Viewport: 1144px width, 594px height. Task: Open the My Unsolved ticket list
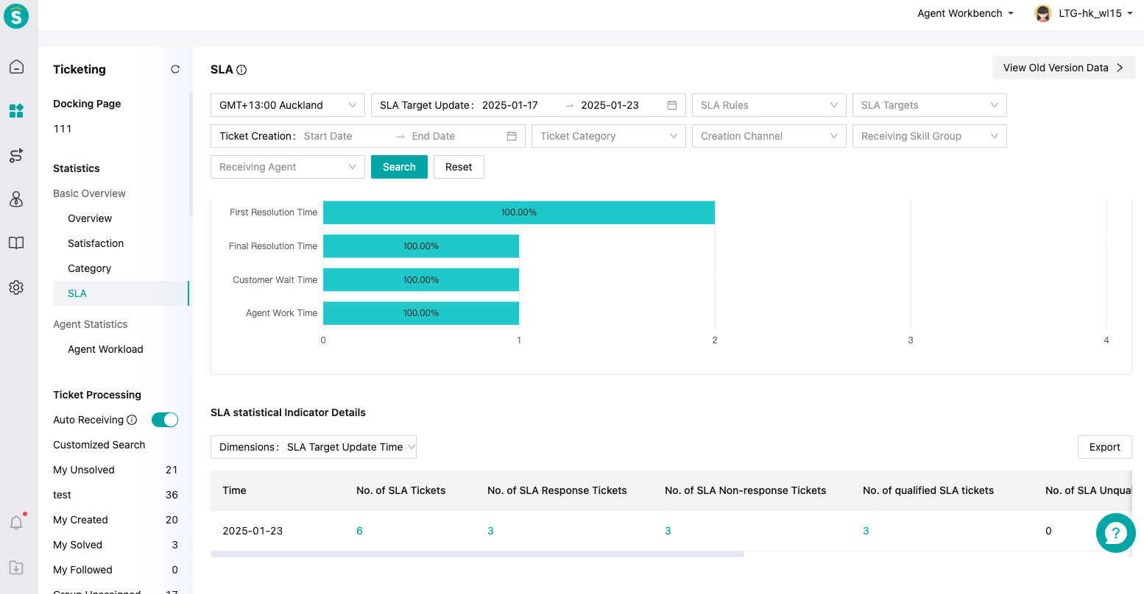[116, 470]
